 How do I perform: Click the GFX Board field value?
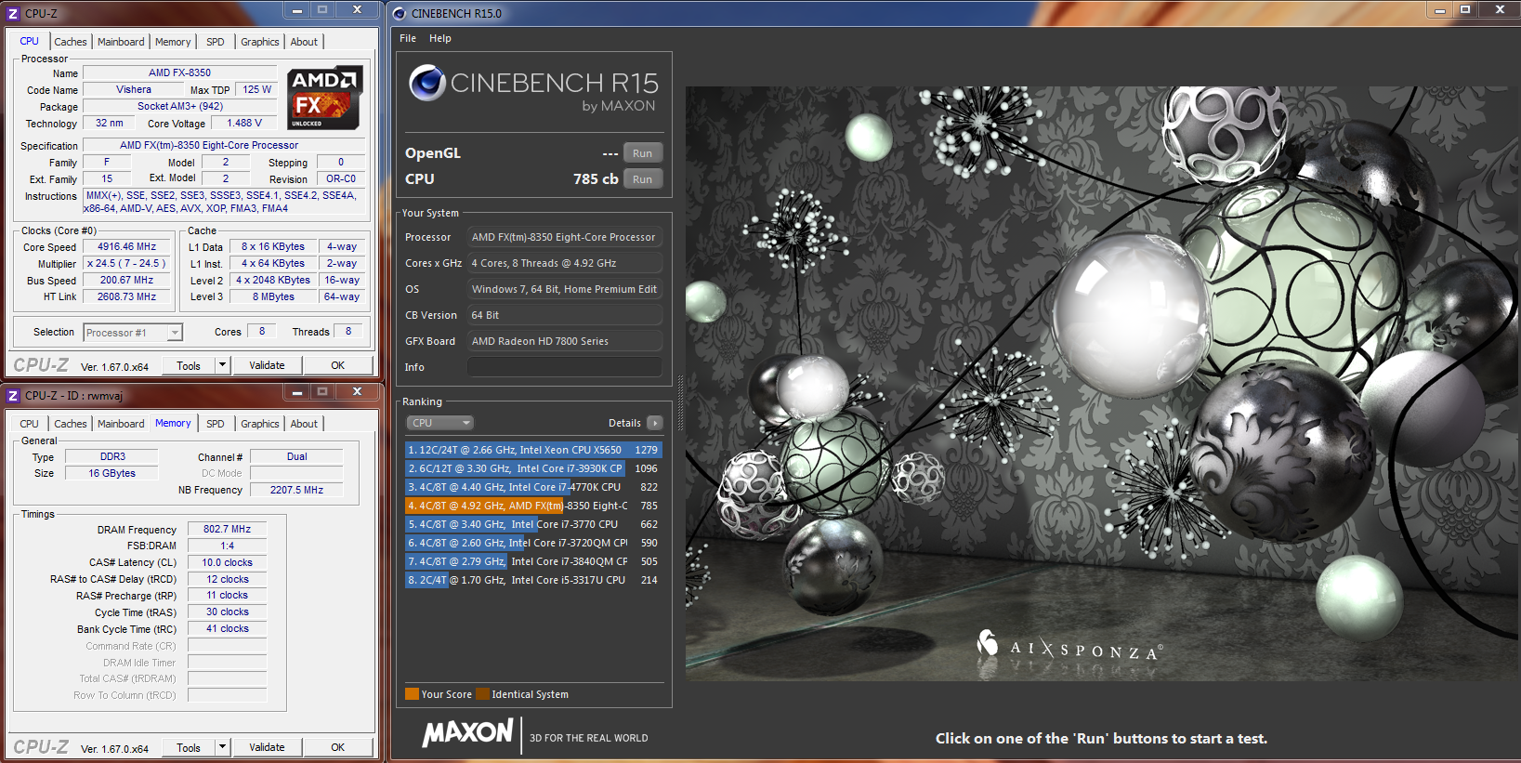[x=564, y=341]
